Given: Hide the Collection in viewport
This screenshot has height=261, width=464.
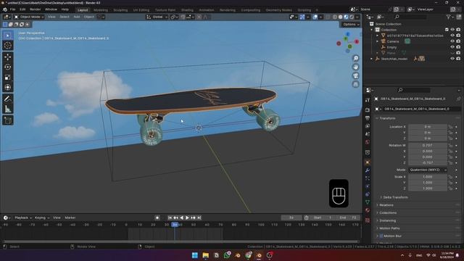Looking at the screenshot, I should click(452, 30).
